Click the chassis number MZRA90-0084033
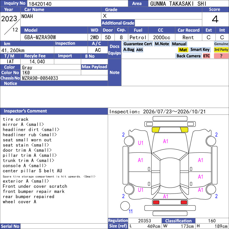229x229 pixels. click(40, 78)
